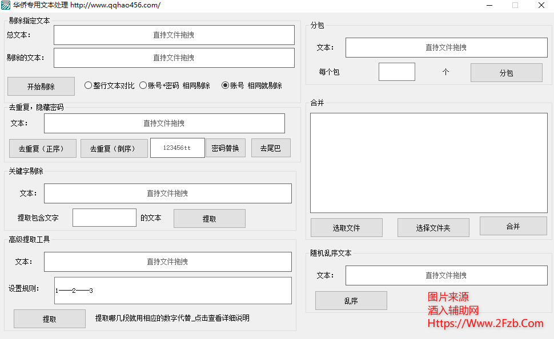The width and height of the screenshot is (554, 339).
Task: Click the 设置规则 rule text field
Action: click(x=172, y=291)
